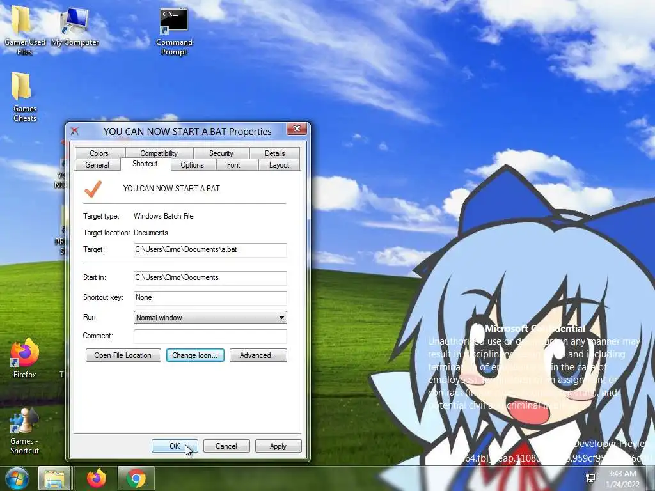The width and height of the screenshot is (655, 491).
Task: Click the Target path field
Action: 210,250
